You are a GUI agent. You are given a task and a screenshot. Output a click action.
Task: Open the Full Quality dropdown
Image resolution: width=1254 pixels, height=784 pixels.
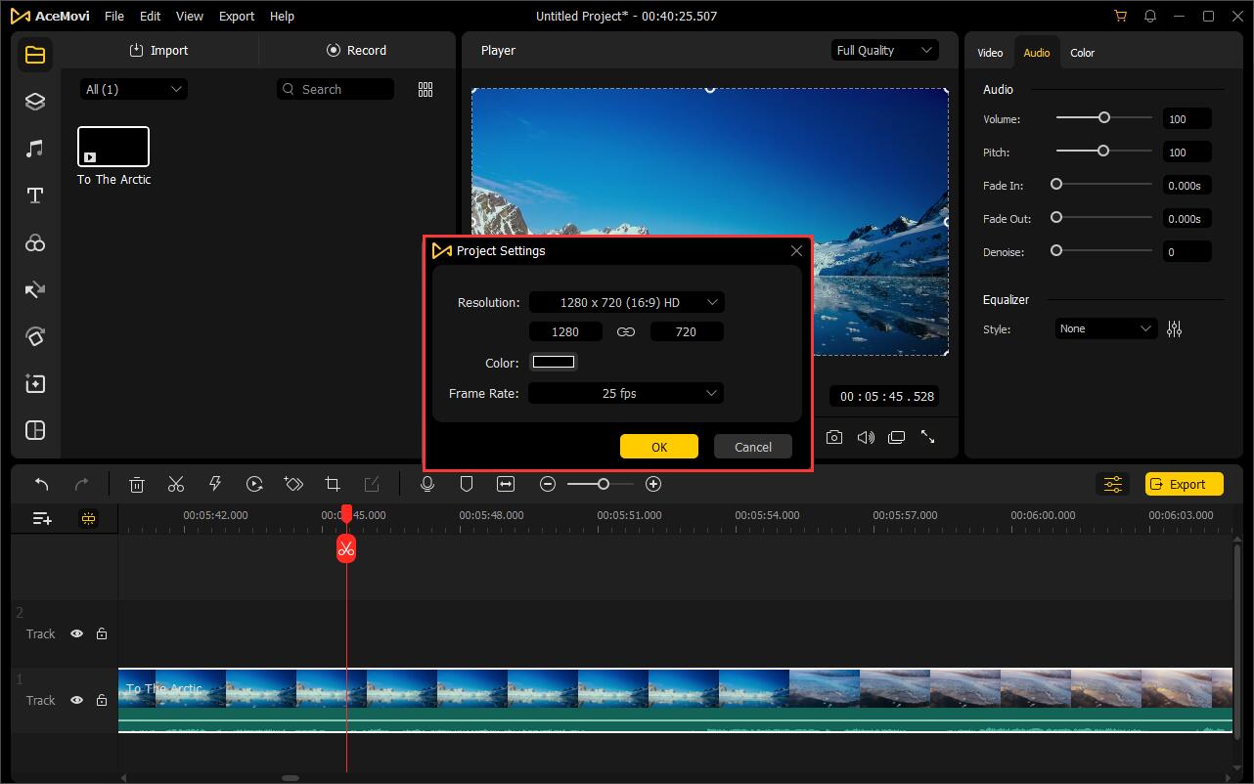[884, 50]
